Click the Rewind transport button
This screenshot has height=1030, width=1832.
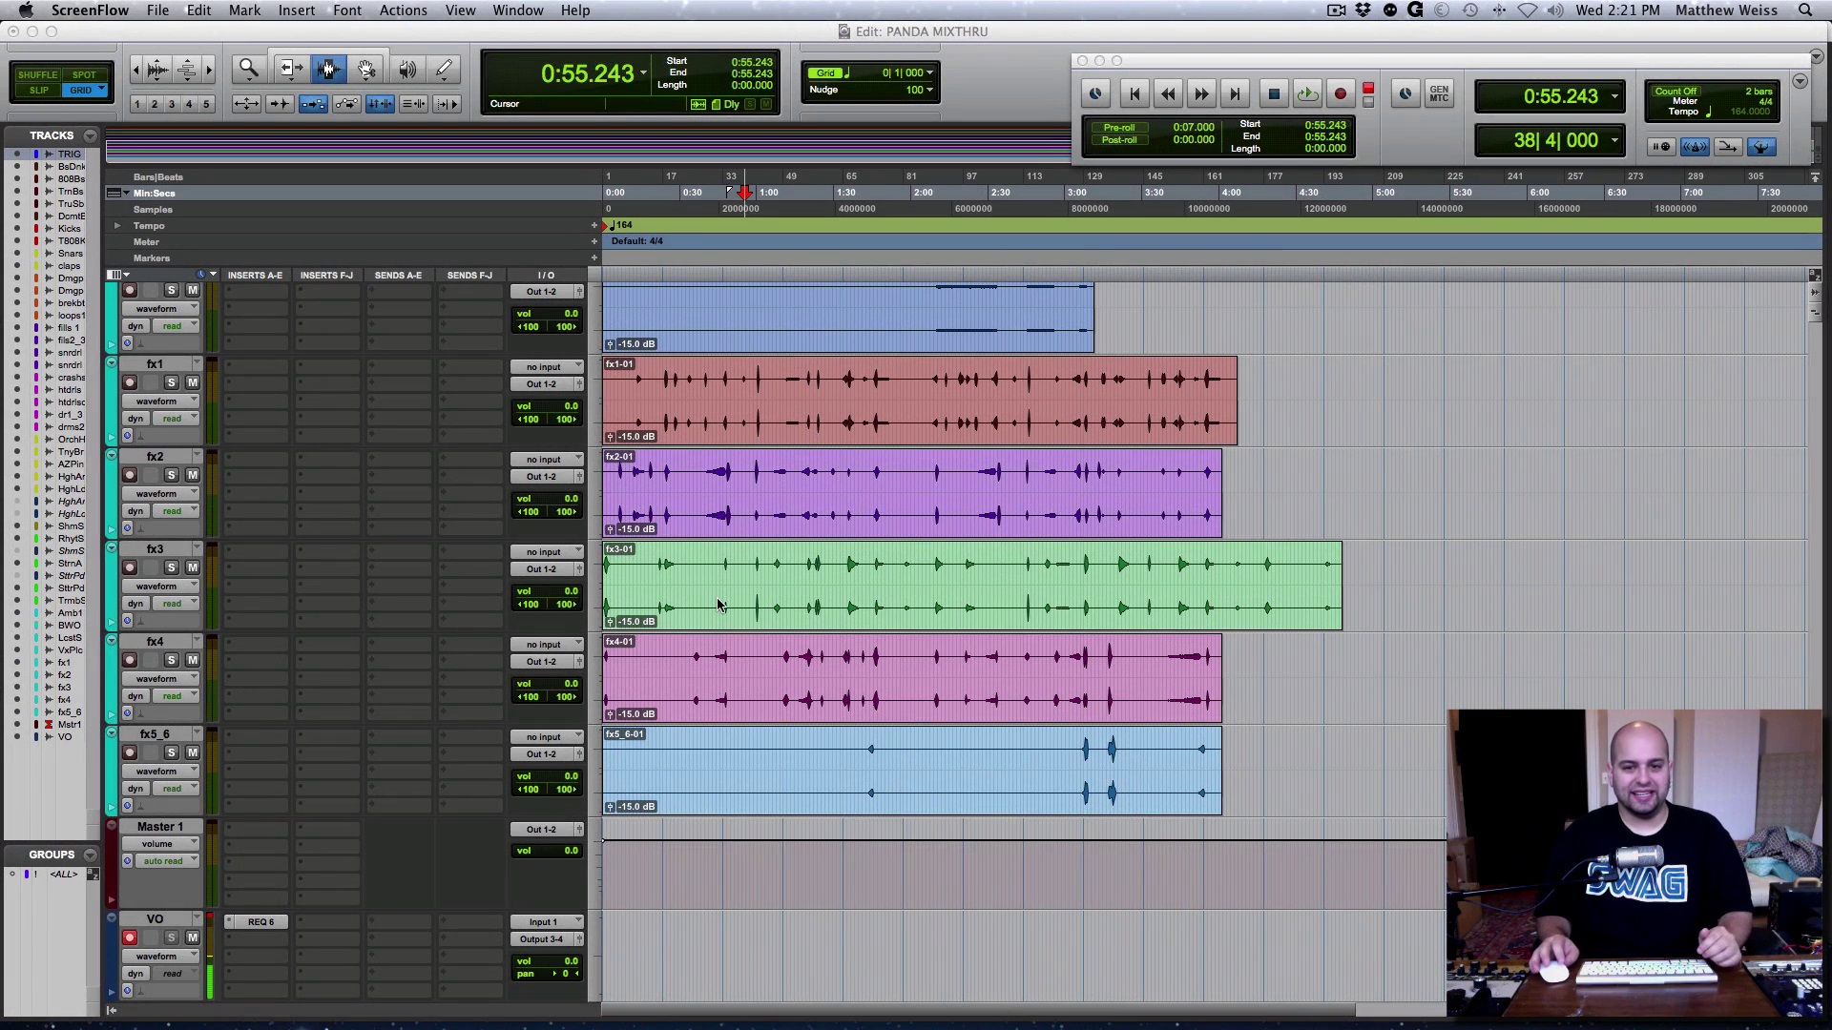[x=1168, y=93]
